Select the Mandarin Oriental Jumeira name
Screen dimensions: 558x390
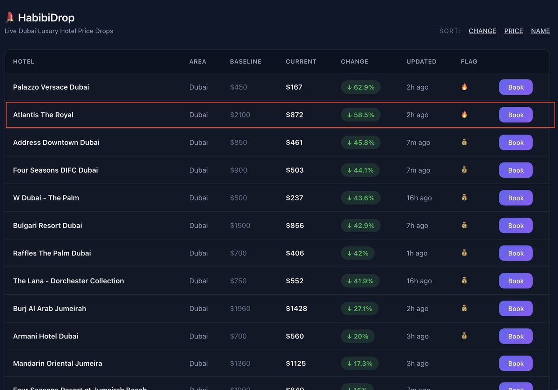click(58, 364)
